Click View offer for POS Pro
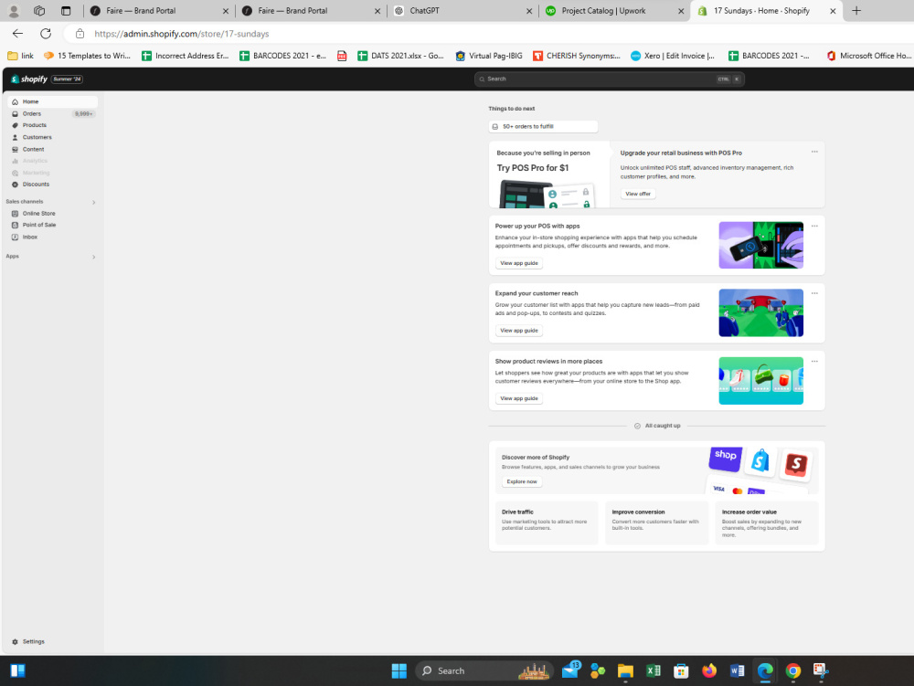 [x=638, y=194]
